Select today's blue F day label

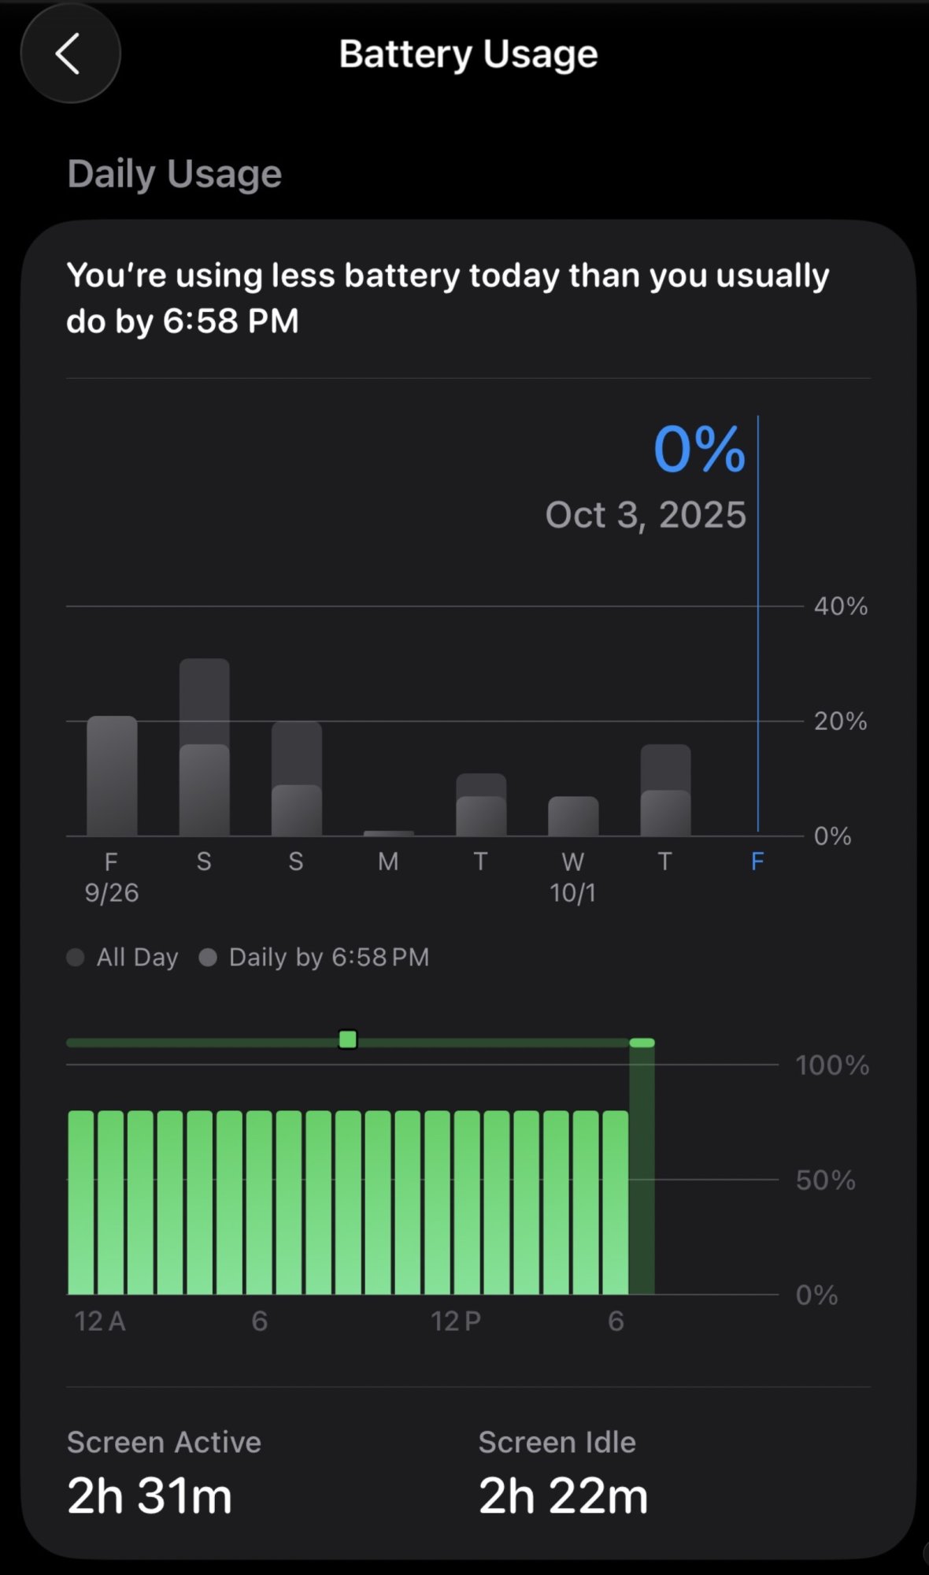(x=757, y=862)
